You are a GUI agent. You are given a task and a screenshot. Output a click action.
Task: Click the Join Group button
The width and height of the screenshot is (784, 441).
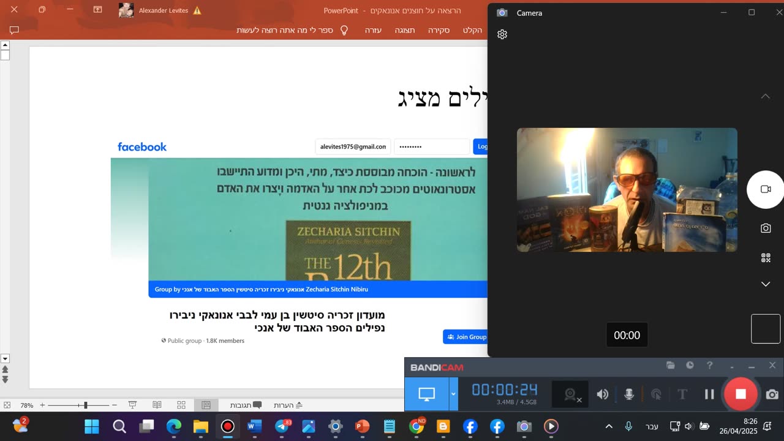[466, 337]
